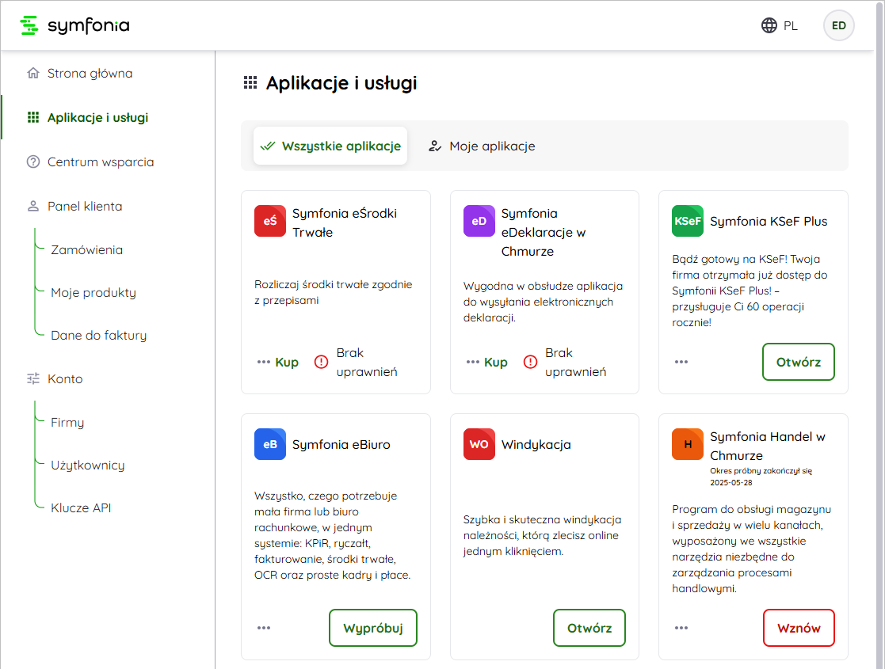Click Wznów to renew Handel w Chmurze
This screenshot has width=885, height=669.
point(799,628)
